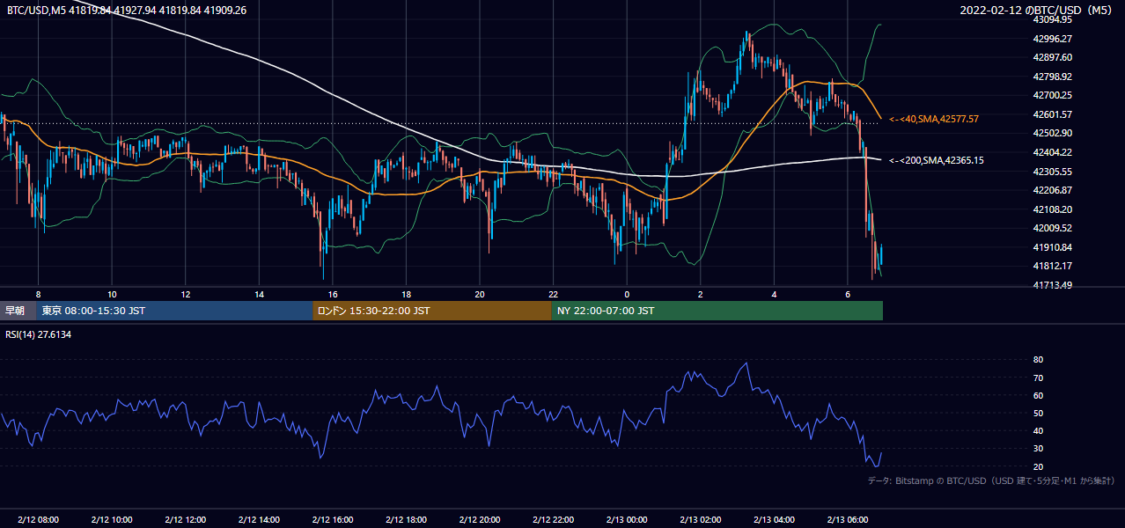Viewport: 1125px width, 528px height.
Task: Click date label 2/12 14:00
Action: tap(259, 520)
